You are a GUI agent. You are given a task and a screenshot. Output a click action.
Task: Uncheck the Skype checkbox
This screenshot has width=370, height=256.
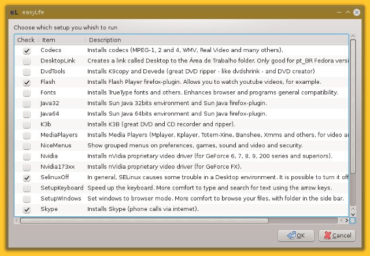[x=27, y=209]
